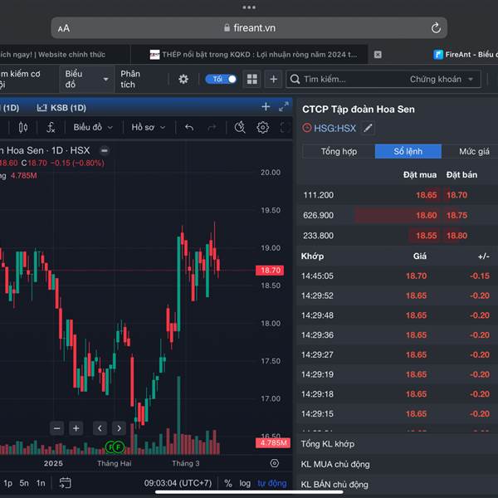Select bid price 18.55
Screen dimensions: 498x498
pos(427,236)
